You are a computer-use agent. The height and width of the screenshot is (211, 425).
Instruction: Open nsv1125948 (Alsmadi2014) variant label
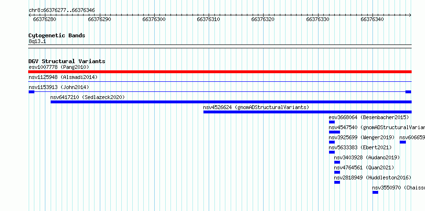click(x=63, y=77)
